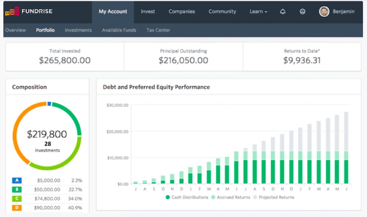Click Benjamin's profile avatar

pos(324,12)
